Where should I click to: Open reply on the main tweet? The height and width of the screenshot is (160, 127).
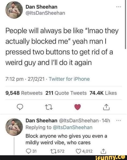pos(20,107)
